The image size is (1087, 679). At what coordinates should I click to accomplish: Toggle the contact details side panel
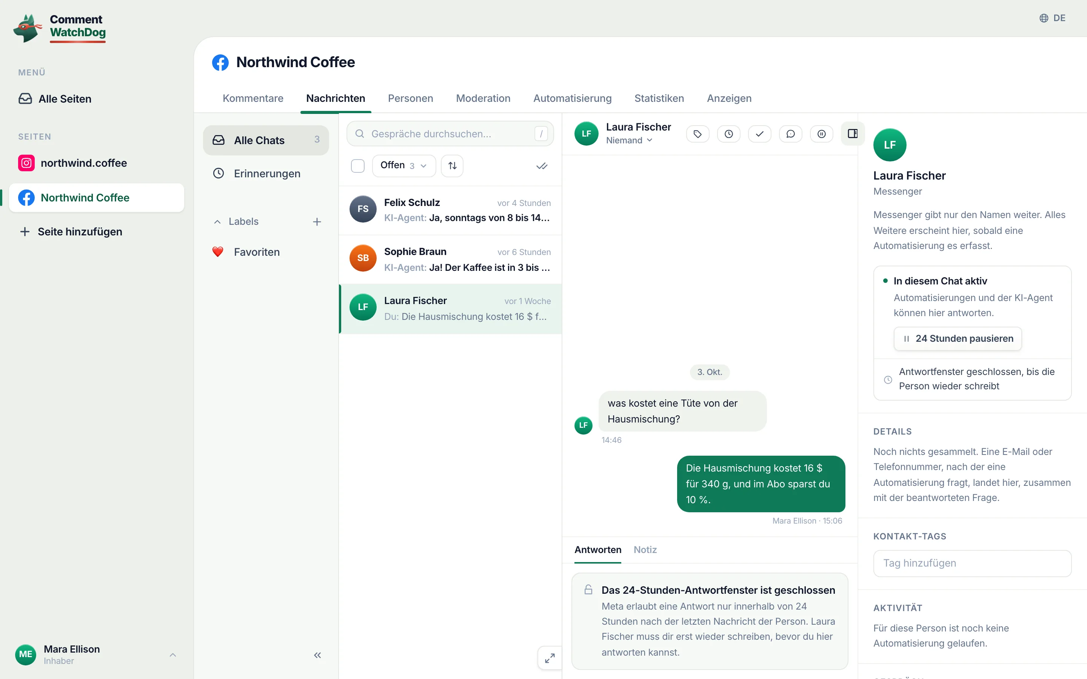click(853, 134)
